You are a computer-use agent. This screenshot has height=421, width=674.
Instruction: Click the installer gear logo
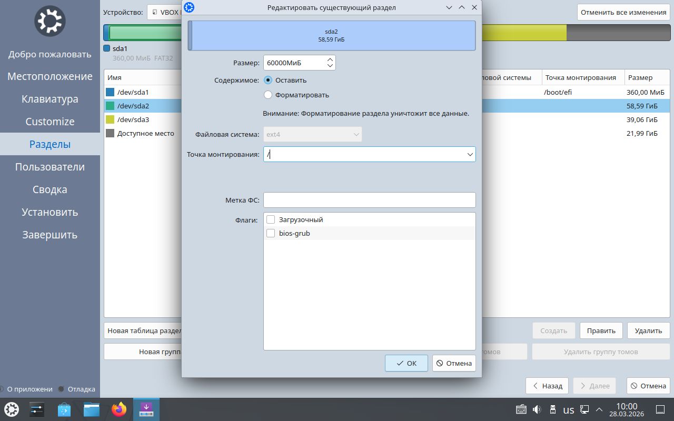point(49,21)
